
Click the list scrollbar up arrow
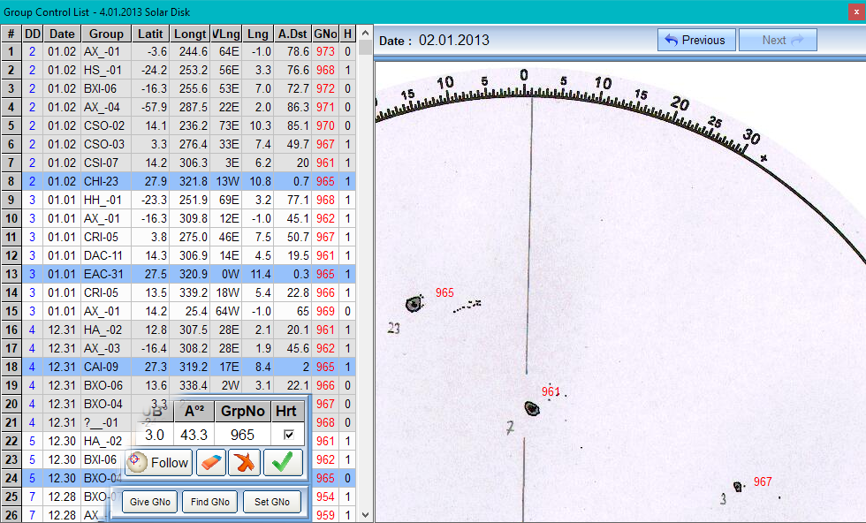[x=365, y=34]
